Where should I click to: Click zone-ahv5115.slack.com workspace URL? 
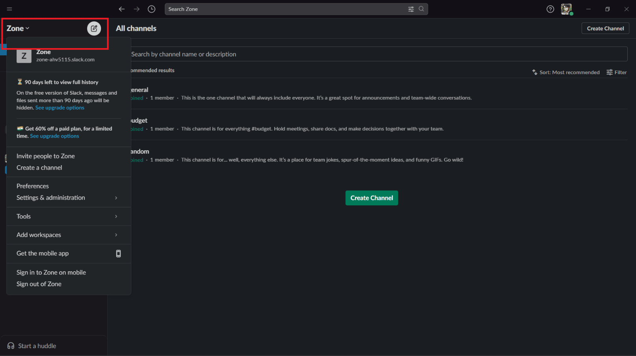65,60
